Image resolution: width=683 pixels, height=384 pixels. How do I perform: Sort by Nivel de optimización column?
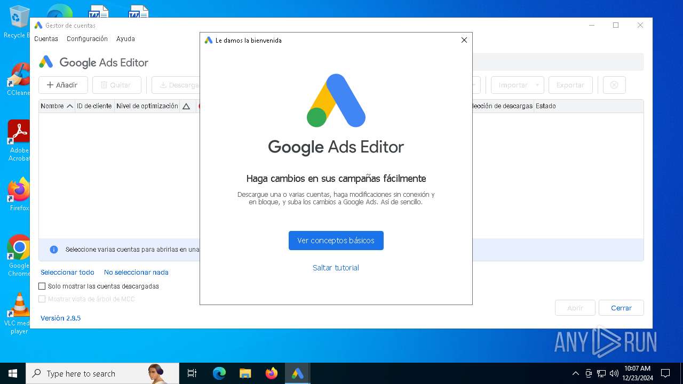[147, 106]
